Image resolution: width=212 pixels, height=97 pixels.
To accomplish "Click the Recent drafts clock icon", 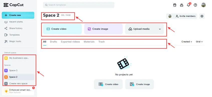I will pos(6,22).
